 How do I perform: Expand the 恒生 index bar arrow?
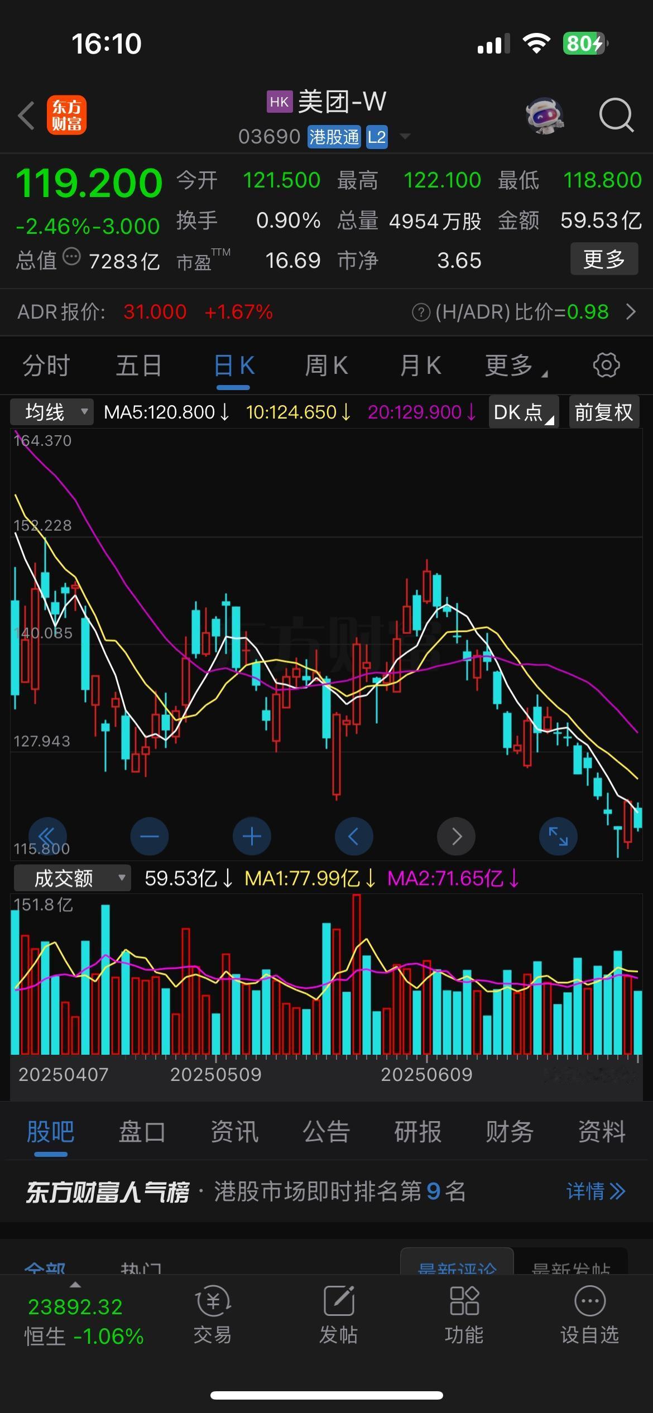tap(75, 1285)
